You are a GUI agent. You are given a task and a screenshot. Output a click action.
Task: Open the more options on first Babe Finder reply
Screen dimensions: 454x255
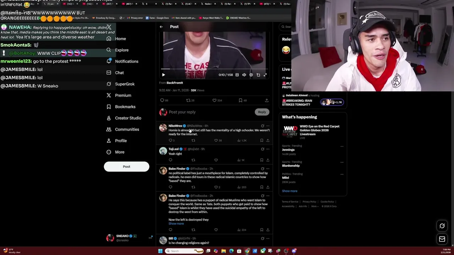(268, 169)
